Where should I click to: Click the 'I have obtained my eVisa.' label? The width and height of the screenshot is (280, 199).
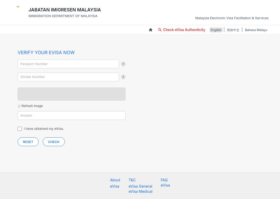[x=44, y=129]
